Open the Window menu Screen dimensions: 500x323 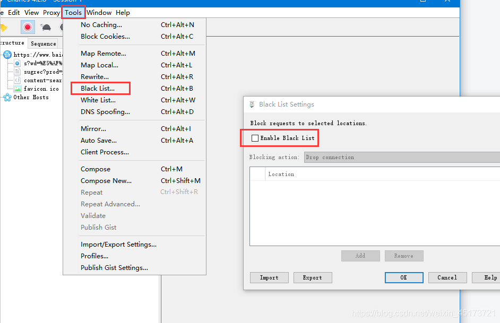point(99,12)
